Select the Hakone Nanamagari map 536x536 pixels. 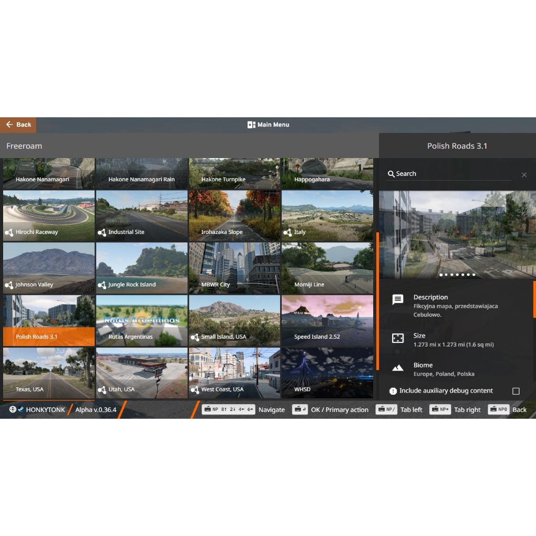(49, 174)
